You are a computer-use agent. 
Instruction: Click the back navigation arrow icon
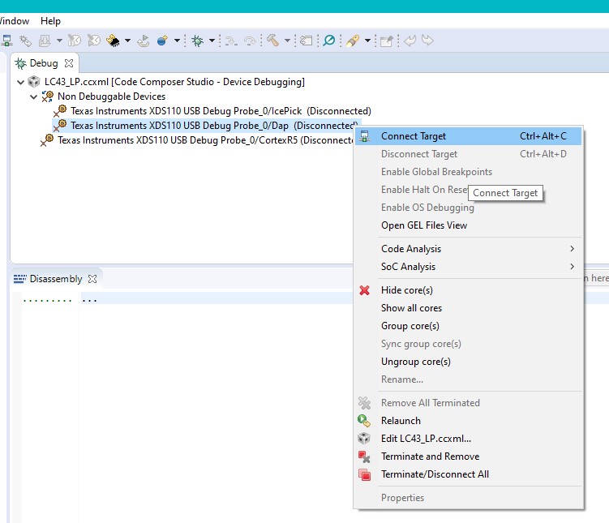pyautogui.click(x=410, y=41)
